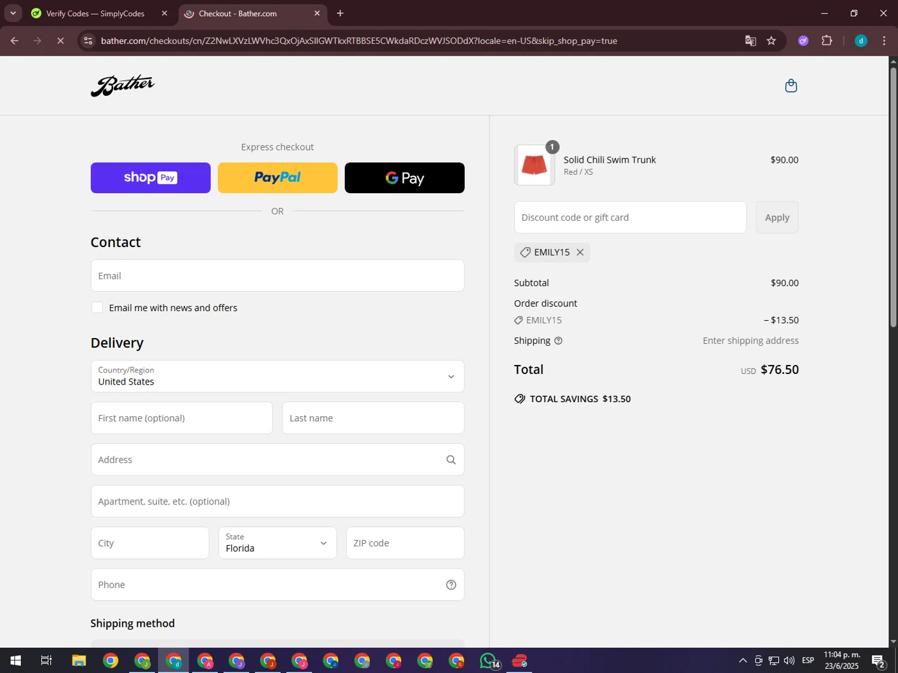Click the purple extension icon in toolbar
The image size is (898, 673).
(803, 41)
